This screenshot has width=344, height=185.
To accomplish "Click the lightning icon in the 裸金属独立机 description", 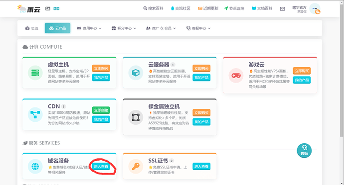I will (x=151, y=113).
